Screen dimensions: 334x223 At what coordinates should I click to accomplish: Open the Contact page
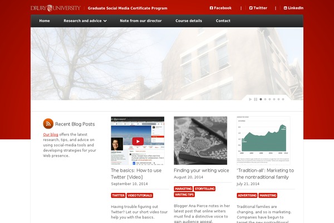(223, 21)
